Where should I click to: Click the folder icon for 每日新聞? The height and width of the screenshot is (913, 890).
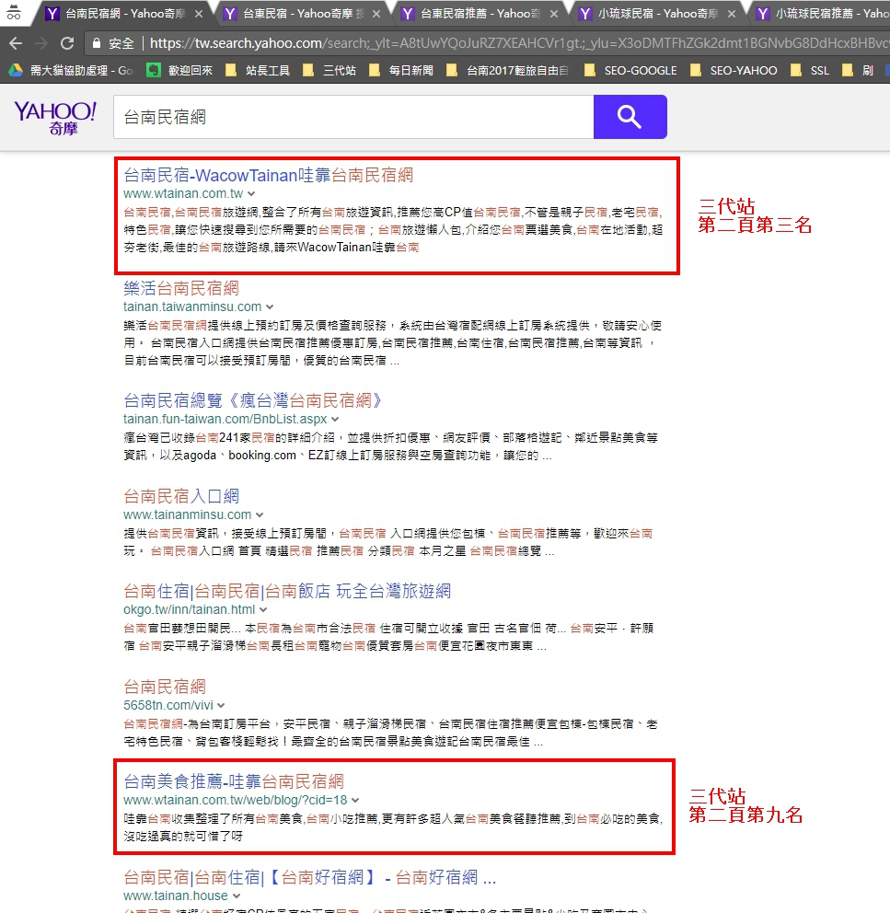375,71
